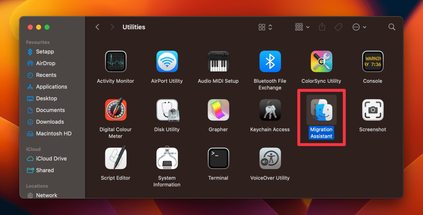423x215 pixels.
Task: Open the Terminal app icon
Action: (218, 158)
